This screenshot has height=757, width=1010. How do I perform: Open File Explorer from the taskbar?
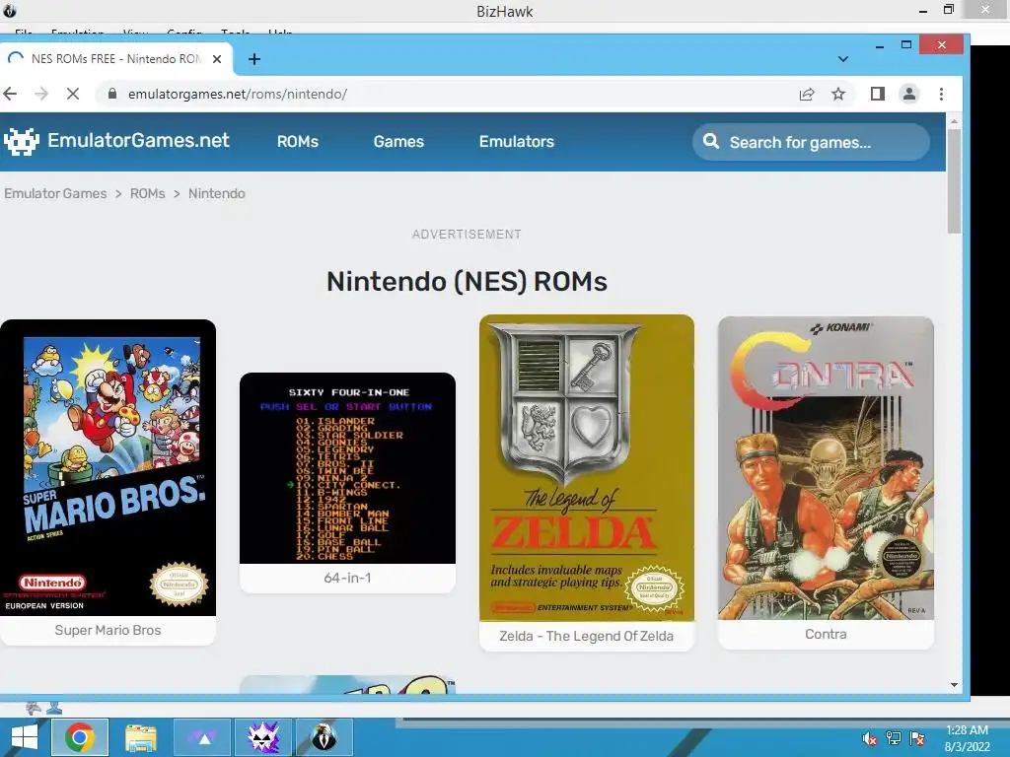(x=141, y=737)
